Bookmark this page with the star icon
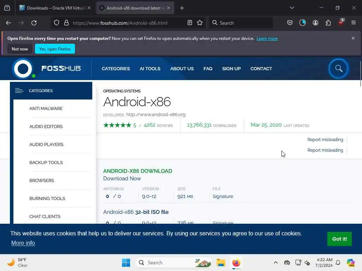This screenshot has height=271, width=362. click(200, 23)
